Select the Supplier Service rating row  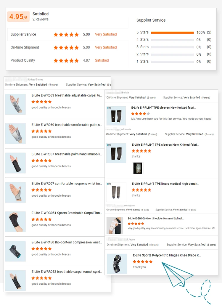tap(68, 34)
